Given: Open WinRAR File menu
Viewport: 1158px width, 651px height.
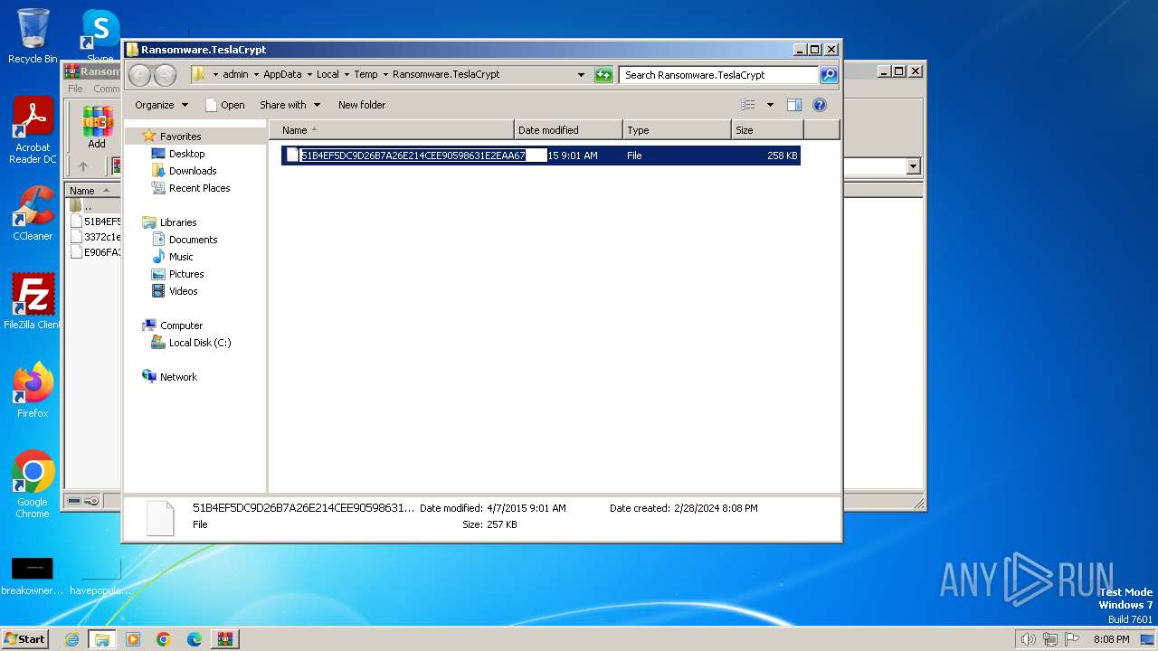Looking at the screenshot, I should (x=75, y=89).
